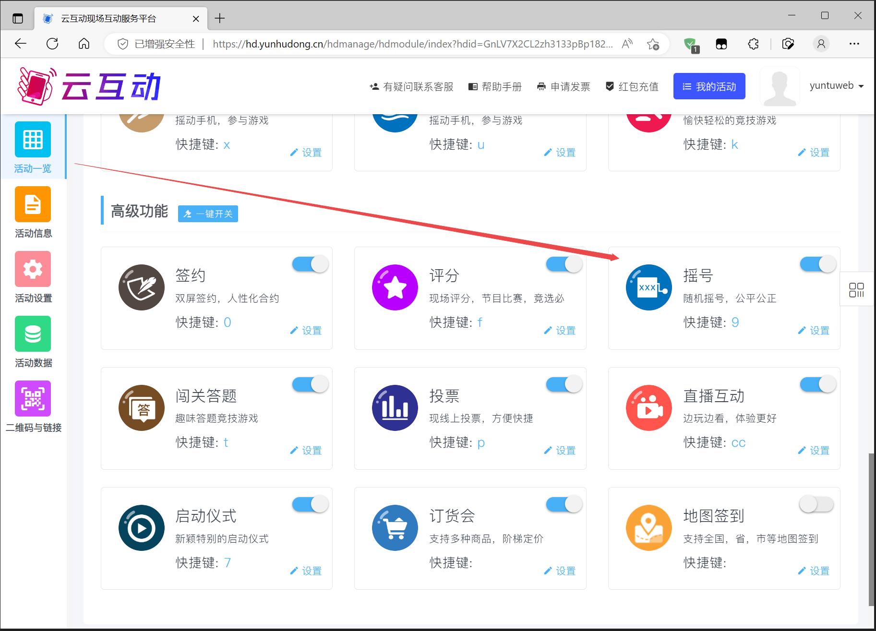Click the user avatar thumbnail
This screenshot has width=876, height=631.
coord(780,86)
